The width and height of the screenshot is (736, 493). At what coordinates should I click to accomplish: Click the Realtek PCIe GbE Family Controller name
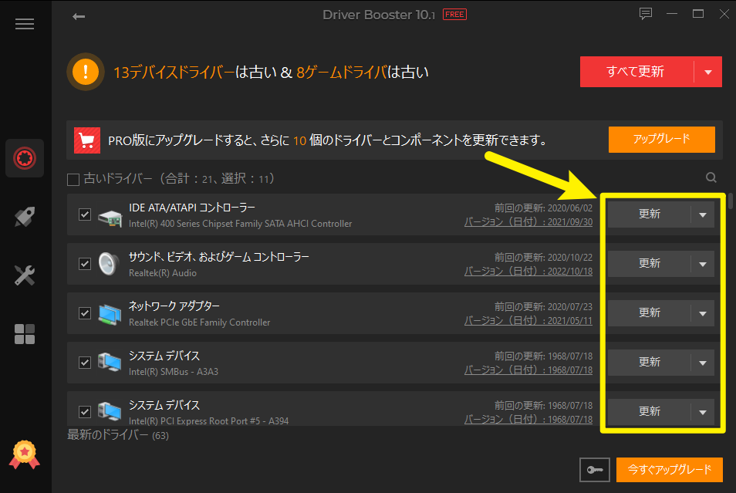click(x=200, y=322)
